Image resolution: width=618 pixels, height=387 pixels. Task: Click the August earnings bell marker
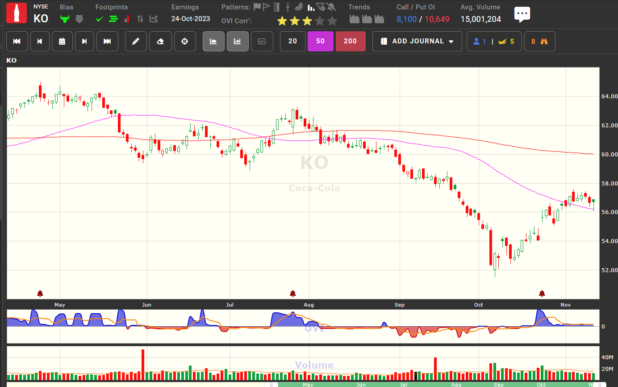tap(293, 294)
